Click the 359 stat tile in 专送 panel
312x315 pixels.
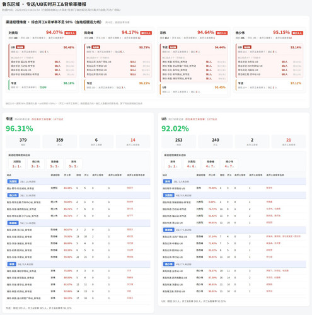[x=60, y=142]
